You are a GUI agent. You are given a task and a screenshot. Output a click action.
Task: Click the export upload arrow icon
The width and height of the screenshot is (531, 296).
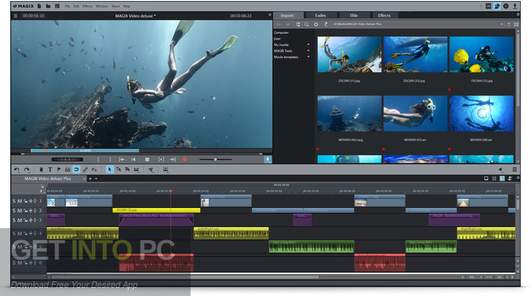[x=515, y=6]
